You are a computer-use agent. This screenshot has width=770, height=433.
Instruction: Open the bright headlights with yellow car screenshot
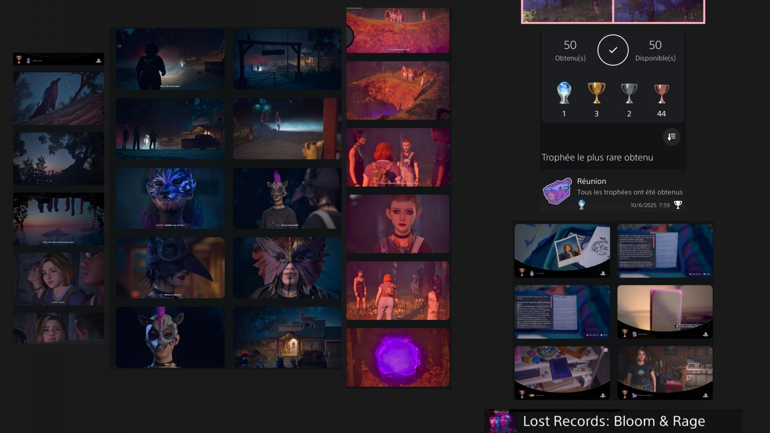click(x=287, y=129)
